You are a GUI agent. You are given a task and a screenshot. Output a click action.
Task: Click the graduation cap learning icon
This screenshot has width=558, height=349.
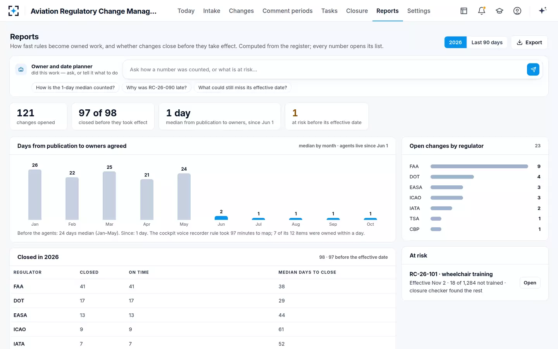pos(499,11)
